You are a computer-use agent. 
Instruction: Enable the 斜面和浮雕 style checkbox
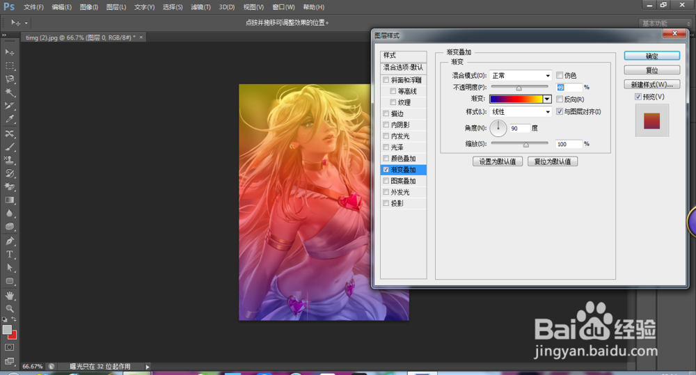pos(386,80)
